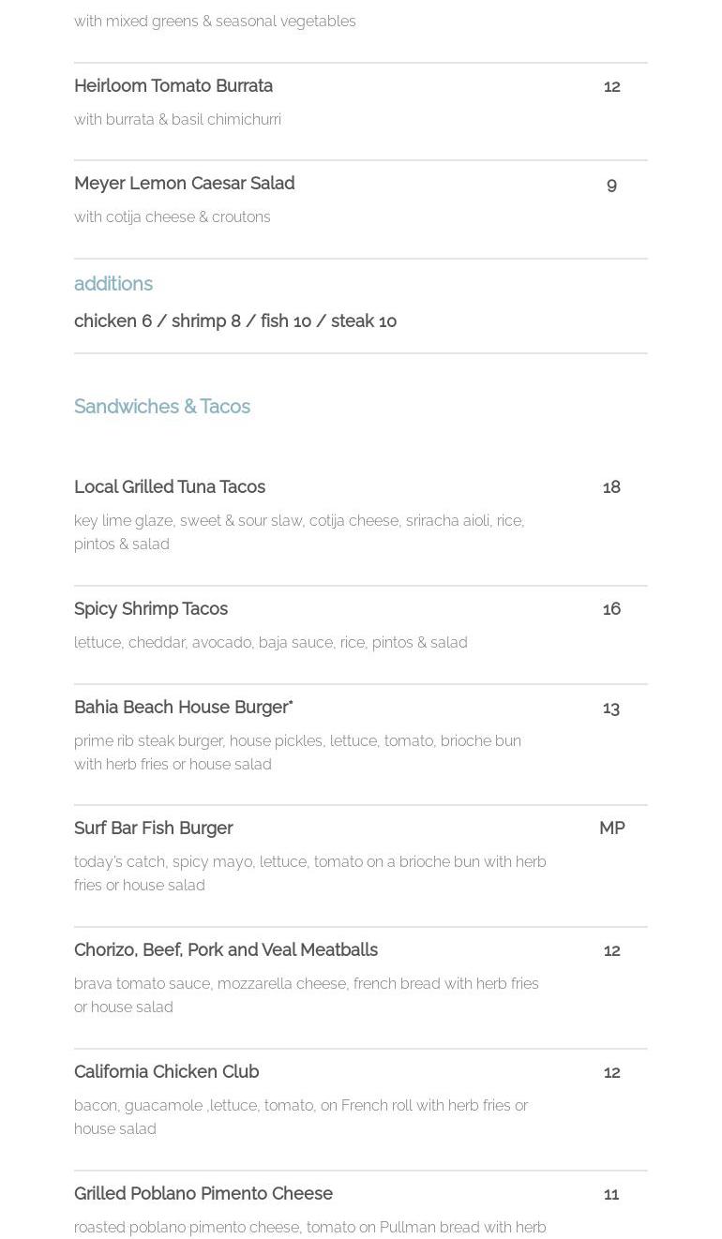Screen dimensions: 722x1239
Task: Click the burrata & basil chimichurri description
Action: (177, 119)
